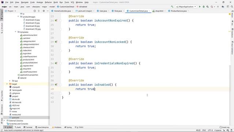Toggle code folding at line 24
The height and width of the screenshot is (132, 234).
pos(61,21)
